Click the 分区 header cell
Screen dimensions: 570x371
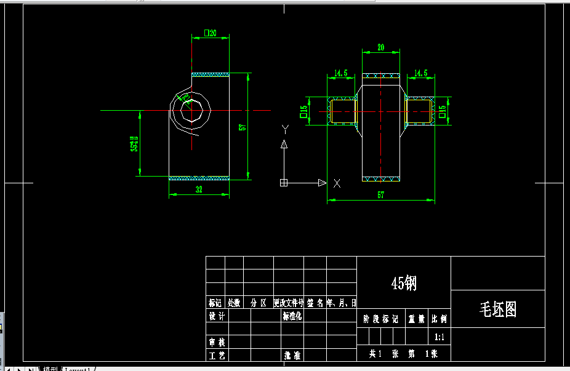pos(259,303)
